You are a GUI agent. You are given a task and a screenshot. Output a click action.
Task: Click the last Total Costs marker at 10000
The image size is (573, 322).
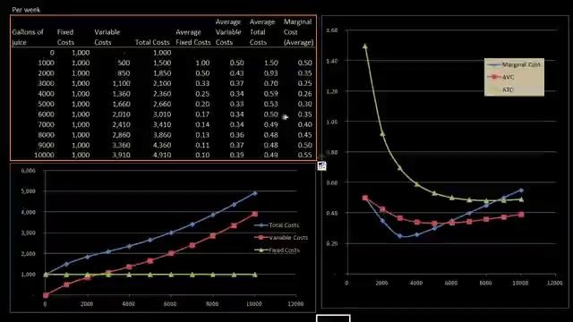254,193
